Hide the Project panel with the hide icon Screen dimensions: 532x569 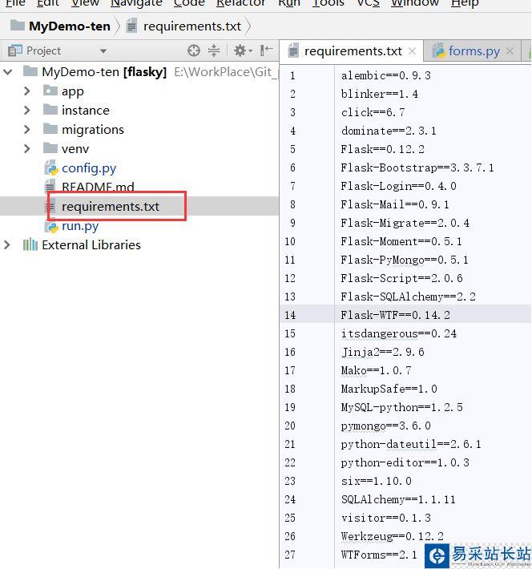(266, 50)
